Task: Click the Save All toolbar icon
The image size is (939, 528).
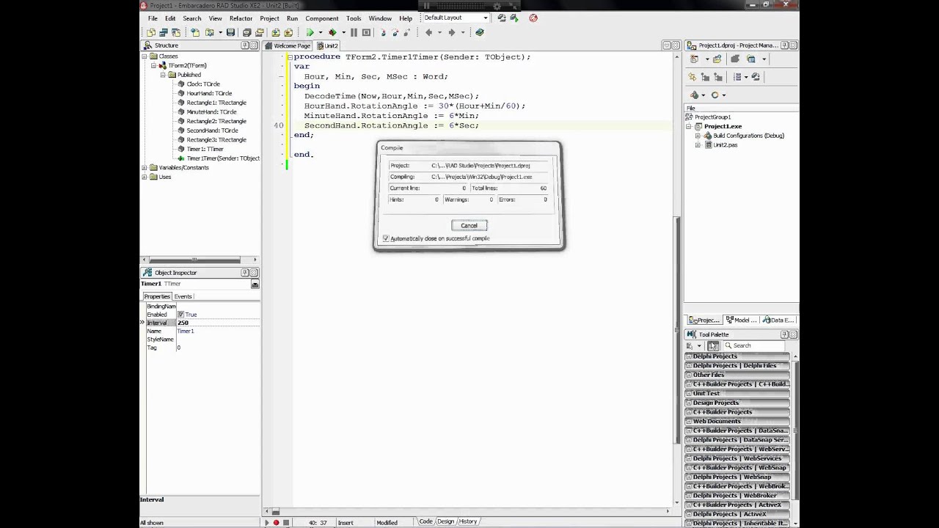Action: pos(247,32)
